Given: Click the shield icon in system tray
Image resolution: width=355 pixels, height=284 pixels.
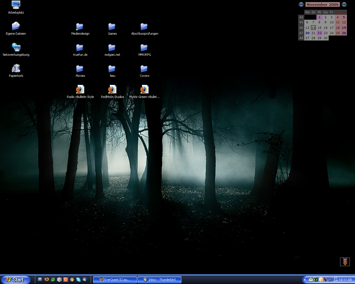Looking at the screenshot, I should (326, 280).
